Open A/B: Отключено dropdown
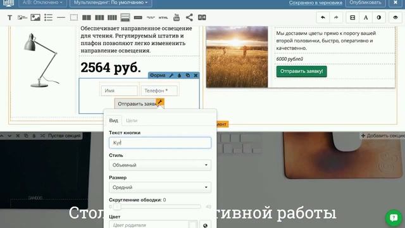Screen dimensions: 405x228 42,3
